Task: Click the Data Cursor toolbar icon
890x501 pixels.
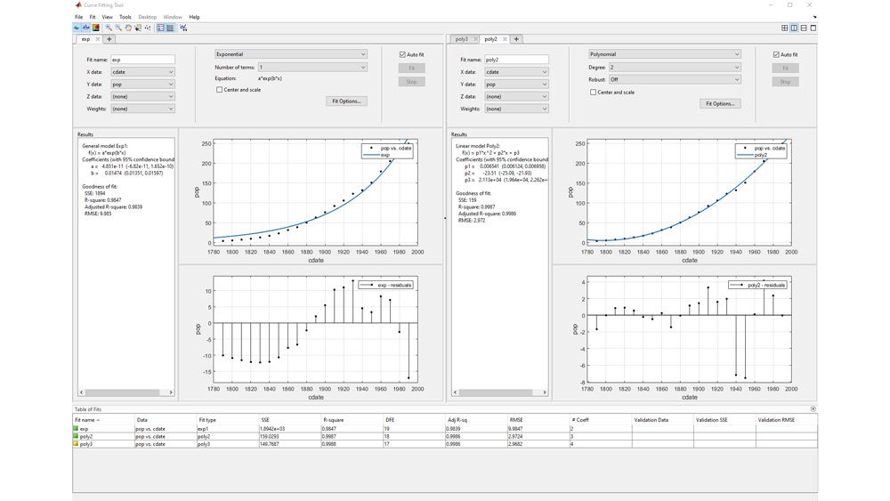Action: (x=137, y=28)
